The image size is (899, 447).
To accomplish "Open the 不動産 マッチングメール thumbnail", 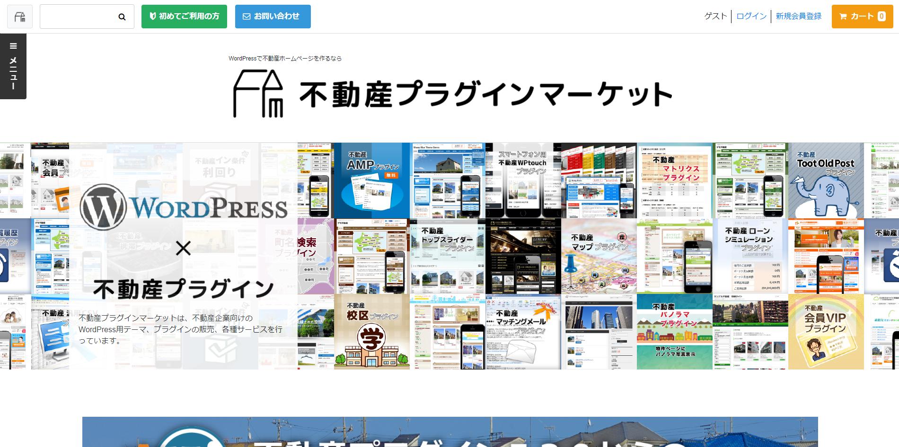I will coord(523,332).
